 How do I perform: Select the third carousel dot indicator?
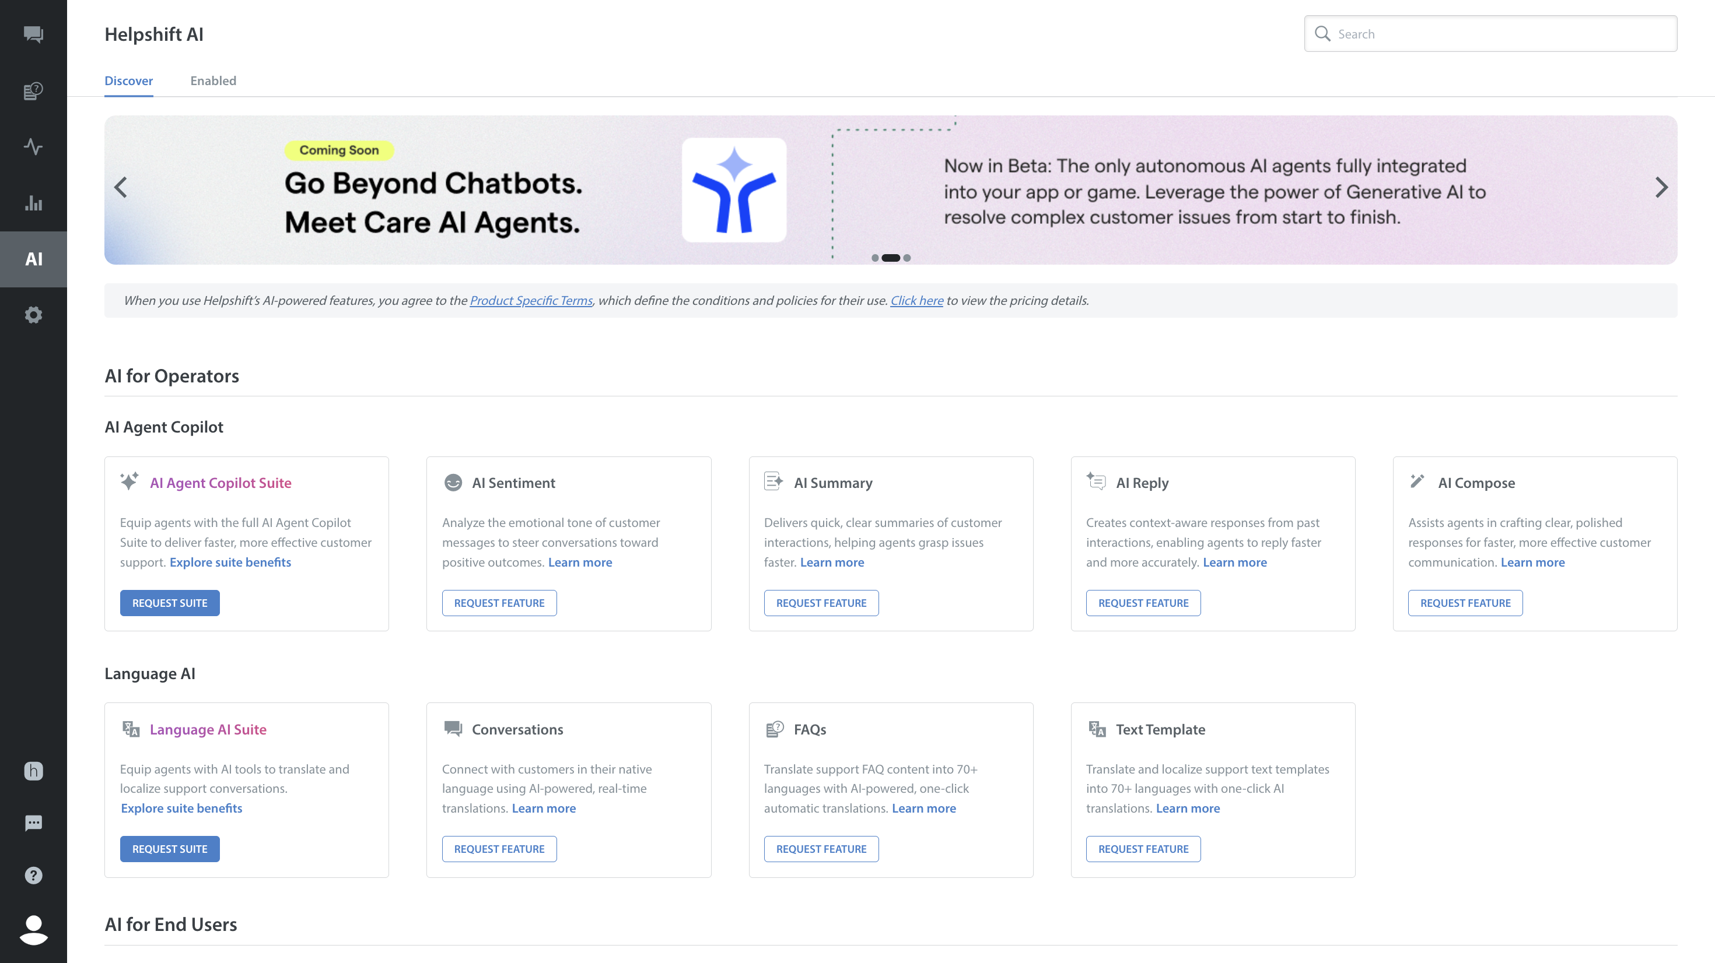[x=907, y=258]
